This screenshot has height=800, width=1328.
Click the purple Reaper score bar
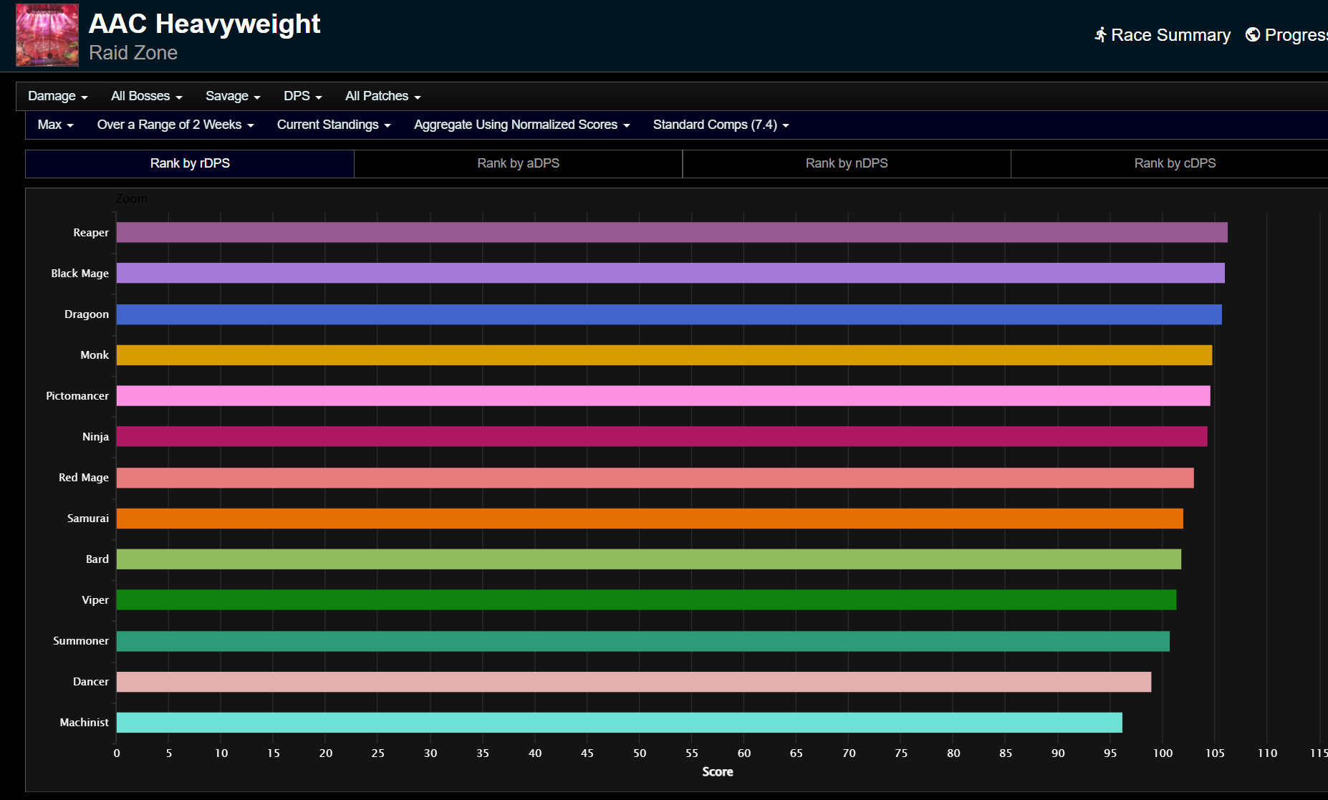(672, 232)
